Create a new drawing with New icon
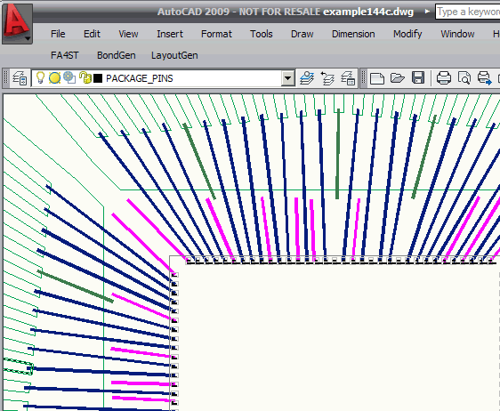 pyautogui.click(x=376, y=78)
